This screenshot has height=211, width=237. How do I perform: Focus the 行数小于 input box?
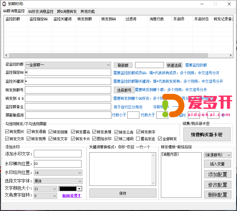tap(133, 115)
